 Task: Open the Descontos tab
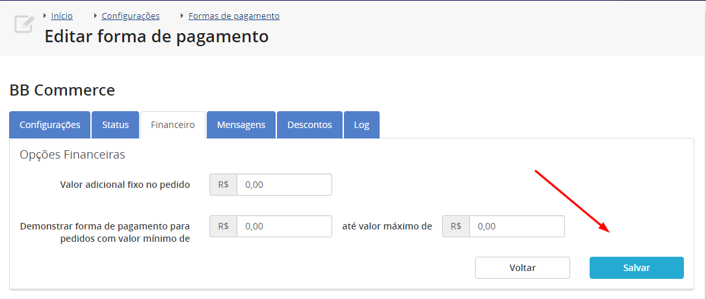point(309,125)
